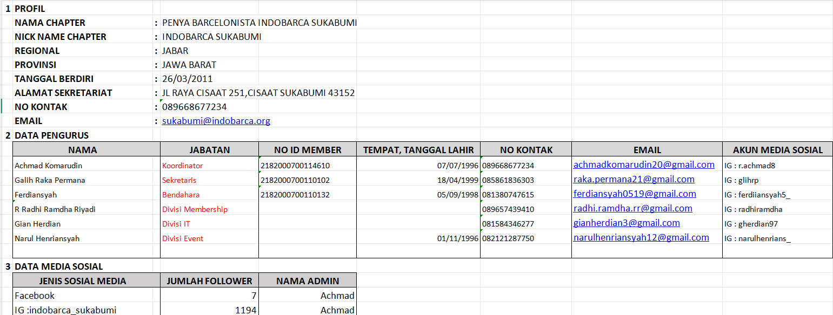
Task: Open raka.permana21@gmail.com email link
Action: click(x=634, y=179)
